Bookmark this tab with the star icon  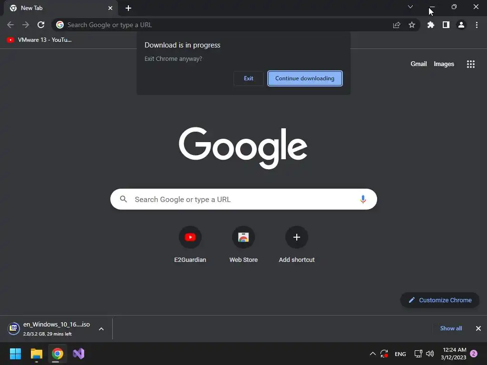412,25
